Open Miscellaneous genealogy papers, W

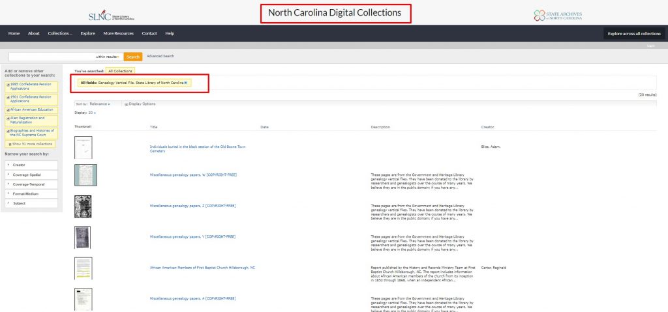tap(193, 175)
